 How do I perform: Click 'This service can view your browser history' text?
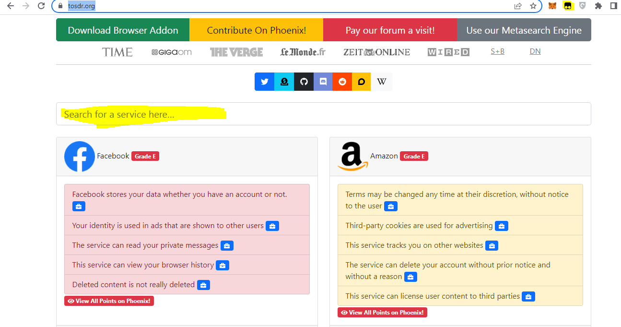(143, 265)
